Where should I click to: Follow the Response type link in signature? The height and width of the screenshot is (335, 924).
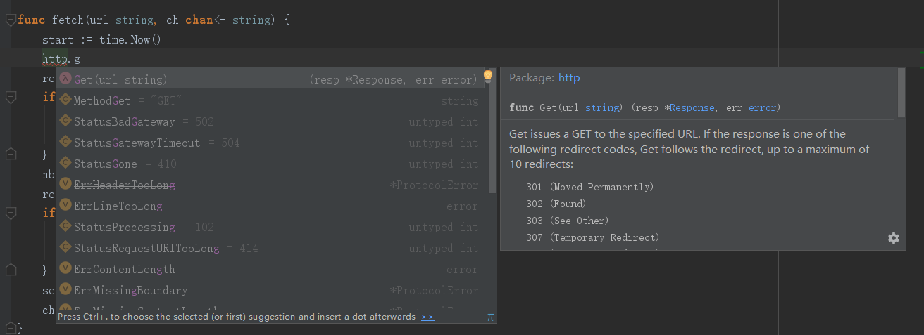(692, 107)
